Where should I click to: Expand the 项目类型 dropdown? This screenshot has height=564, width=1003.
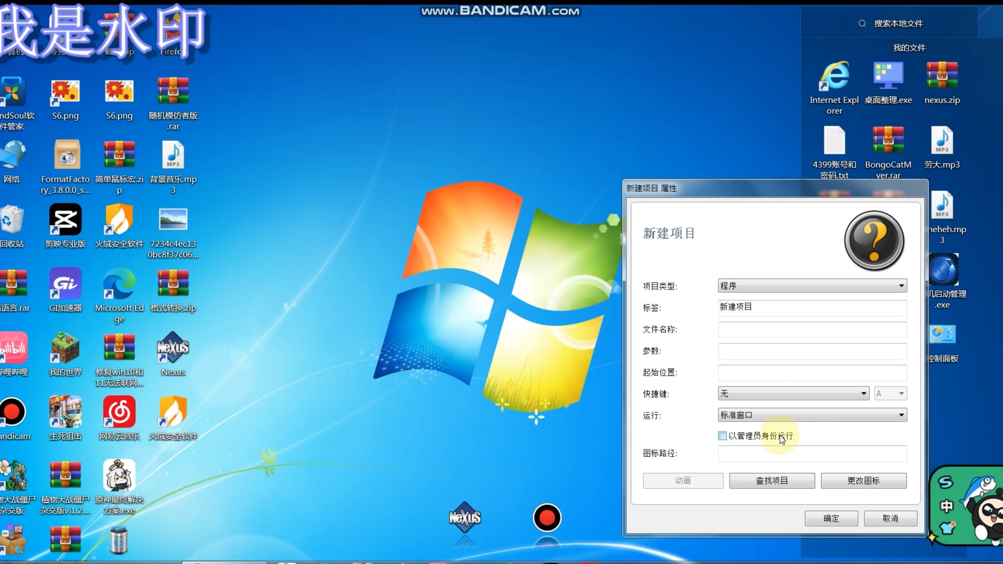pyautogui.click(x=812, y=286)
